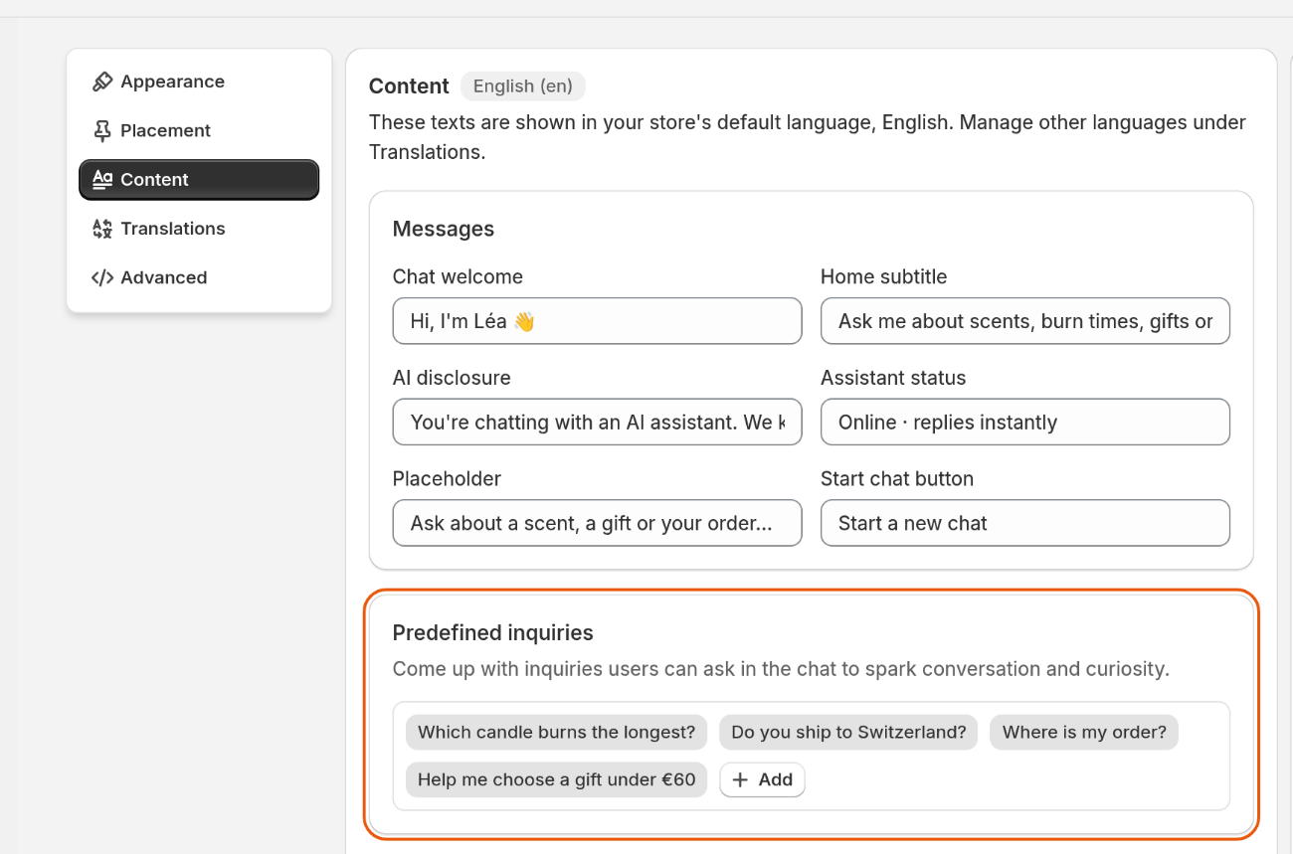Add a new predefined inquiry
The image size is (1293, 854).
tap(762, 780)
